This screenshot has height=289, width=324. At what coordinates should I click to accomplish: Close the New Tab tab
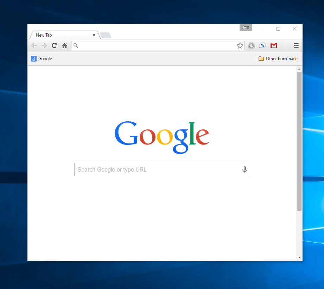pyautogui.click(x=94, y=35)
